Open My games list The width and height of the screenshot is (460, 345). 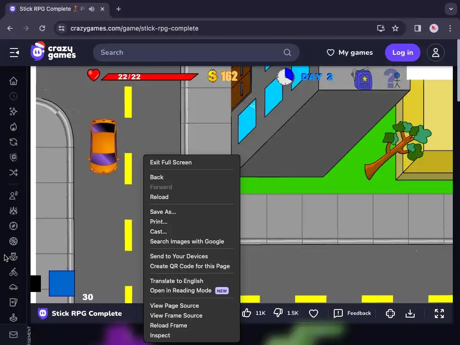[x=349, y=53]
